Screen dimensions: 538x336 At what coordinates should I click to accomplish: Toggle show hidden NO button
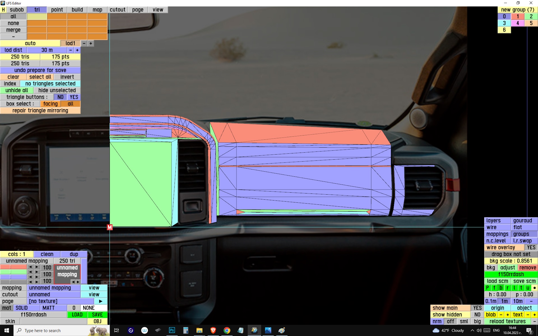(x=477, y=315)
